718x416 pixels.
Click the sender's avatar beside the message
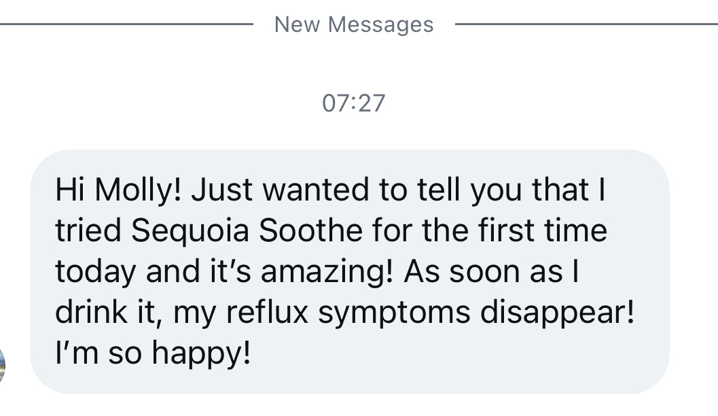2,364
